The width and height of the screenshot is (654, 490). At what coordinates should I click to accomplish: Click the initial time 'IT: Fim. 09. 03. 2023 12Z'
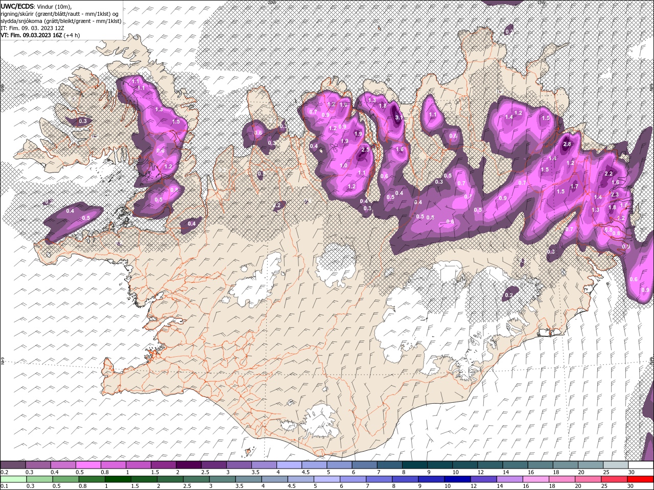click(x=32, y=28)
